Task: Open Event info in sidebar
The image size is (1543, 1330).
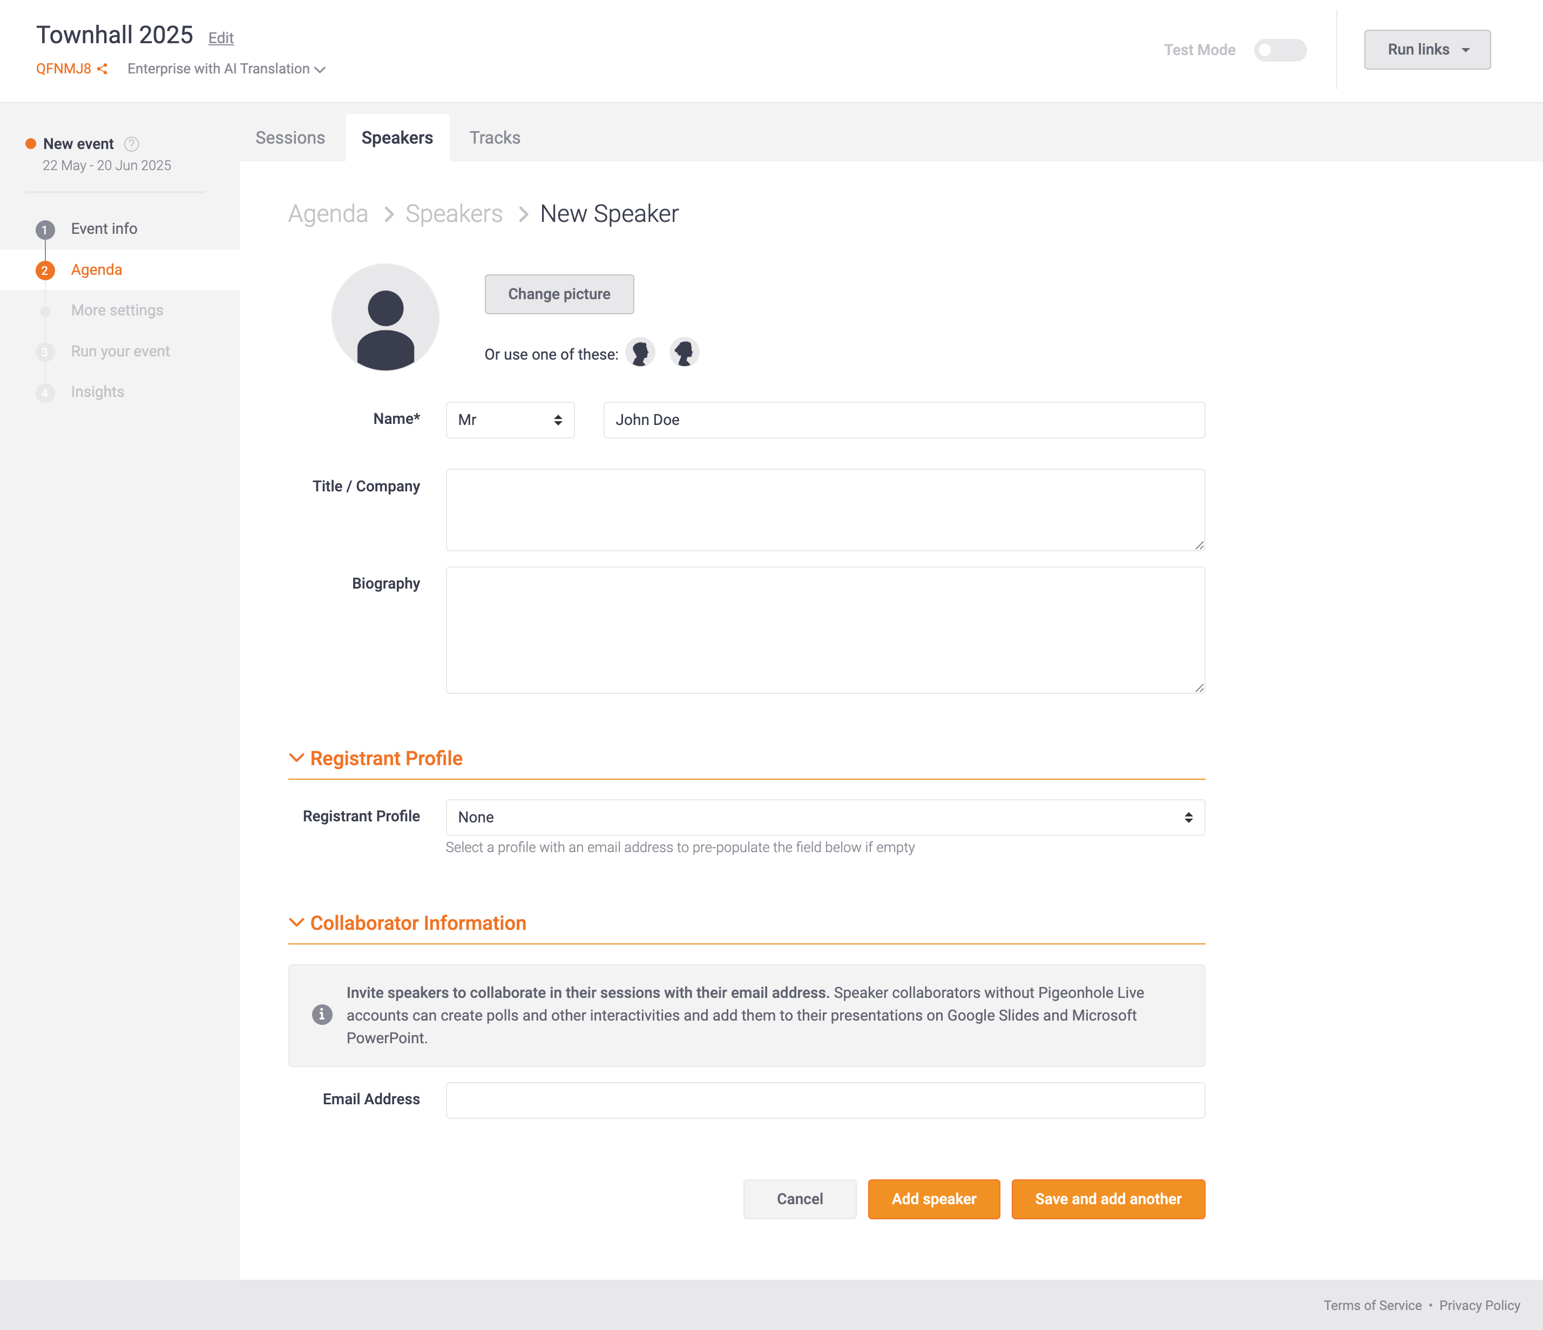Action: click(x=104, y=228)
